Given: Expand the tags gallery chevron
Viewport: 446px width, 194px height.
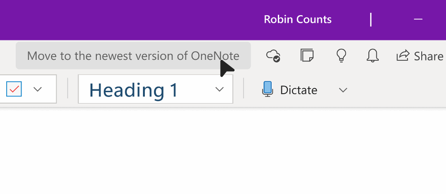Looking at the screenshot, I should [38, 89].
